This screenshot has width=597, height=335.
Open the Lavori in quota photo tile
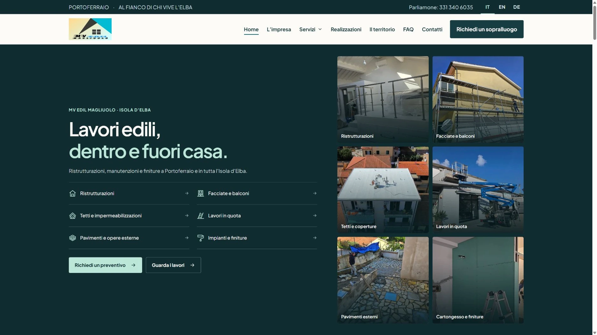478,190
